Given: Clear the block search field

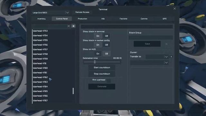Looking at the screenshot, I should pos(69,26).
